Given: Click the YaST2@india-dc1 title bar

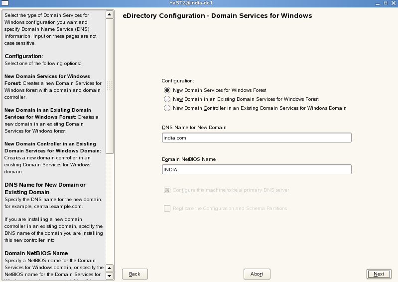Looking at the screenshot, I should [x=198, y=3].
